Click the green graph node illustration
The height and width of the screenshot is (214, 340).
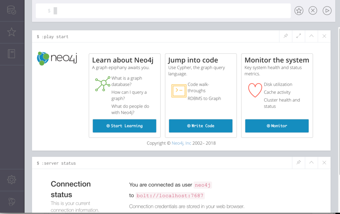(x=103, y=84)
